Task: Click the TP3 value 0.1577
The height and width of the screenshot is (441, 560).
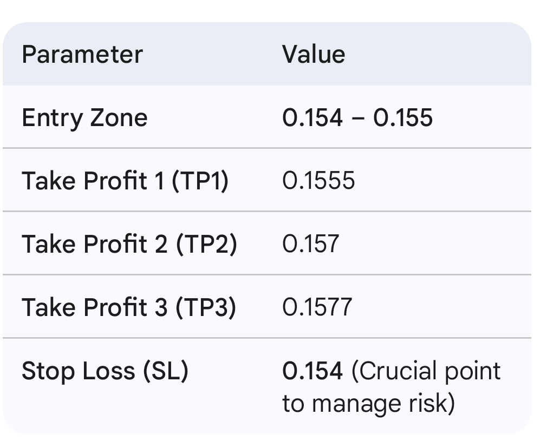Action: click(317, 307)
